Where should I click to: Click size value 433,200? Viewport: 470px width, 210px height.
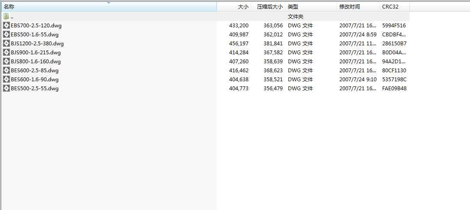pyautogui.click(x=239, y=25)
